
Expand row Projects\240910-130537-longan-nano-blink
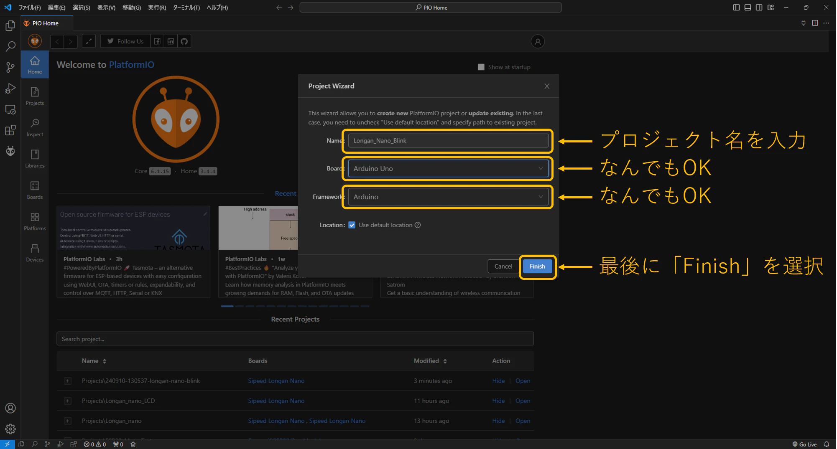coord(68,381)
